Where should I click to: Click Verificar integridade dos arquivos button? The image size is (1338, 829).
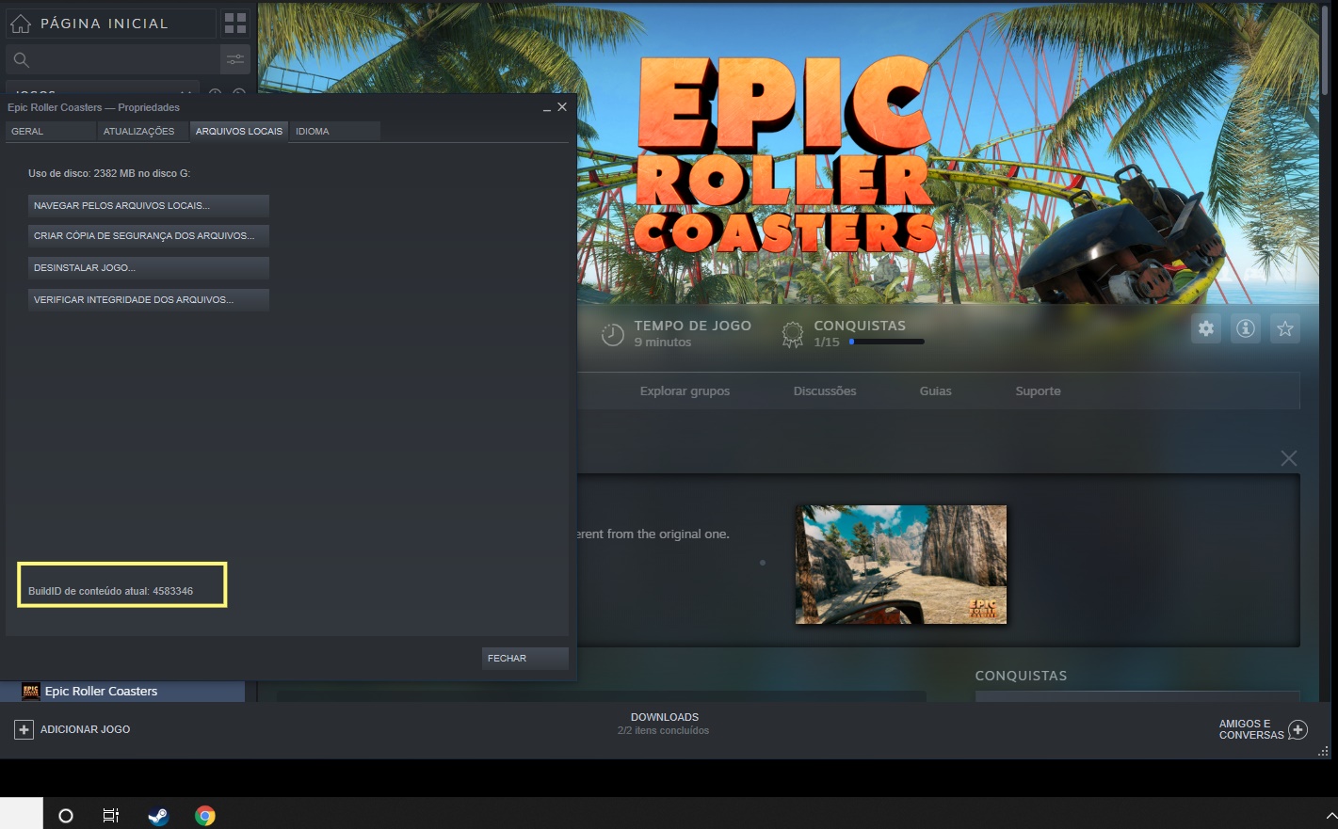coord(149,299)
